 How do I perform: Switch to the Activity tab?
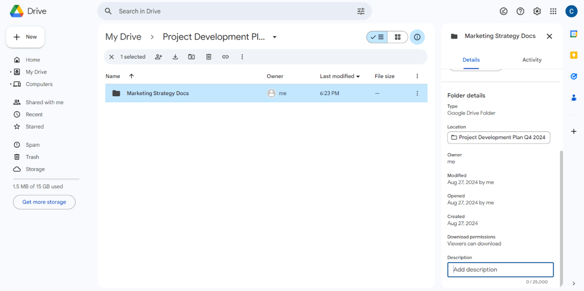[532, 60]
